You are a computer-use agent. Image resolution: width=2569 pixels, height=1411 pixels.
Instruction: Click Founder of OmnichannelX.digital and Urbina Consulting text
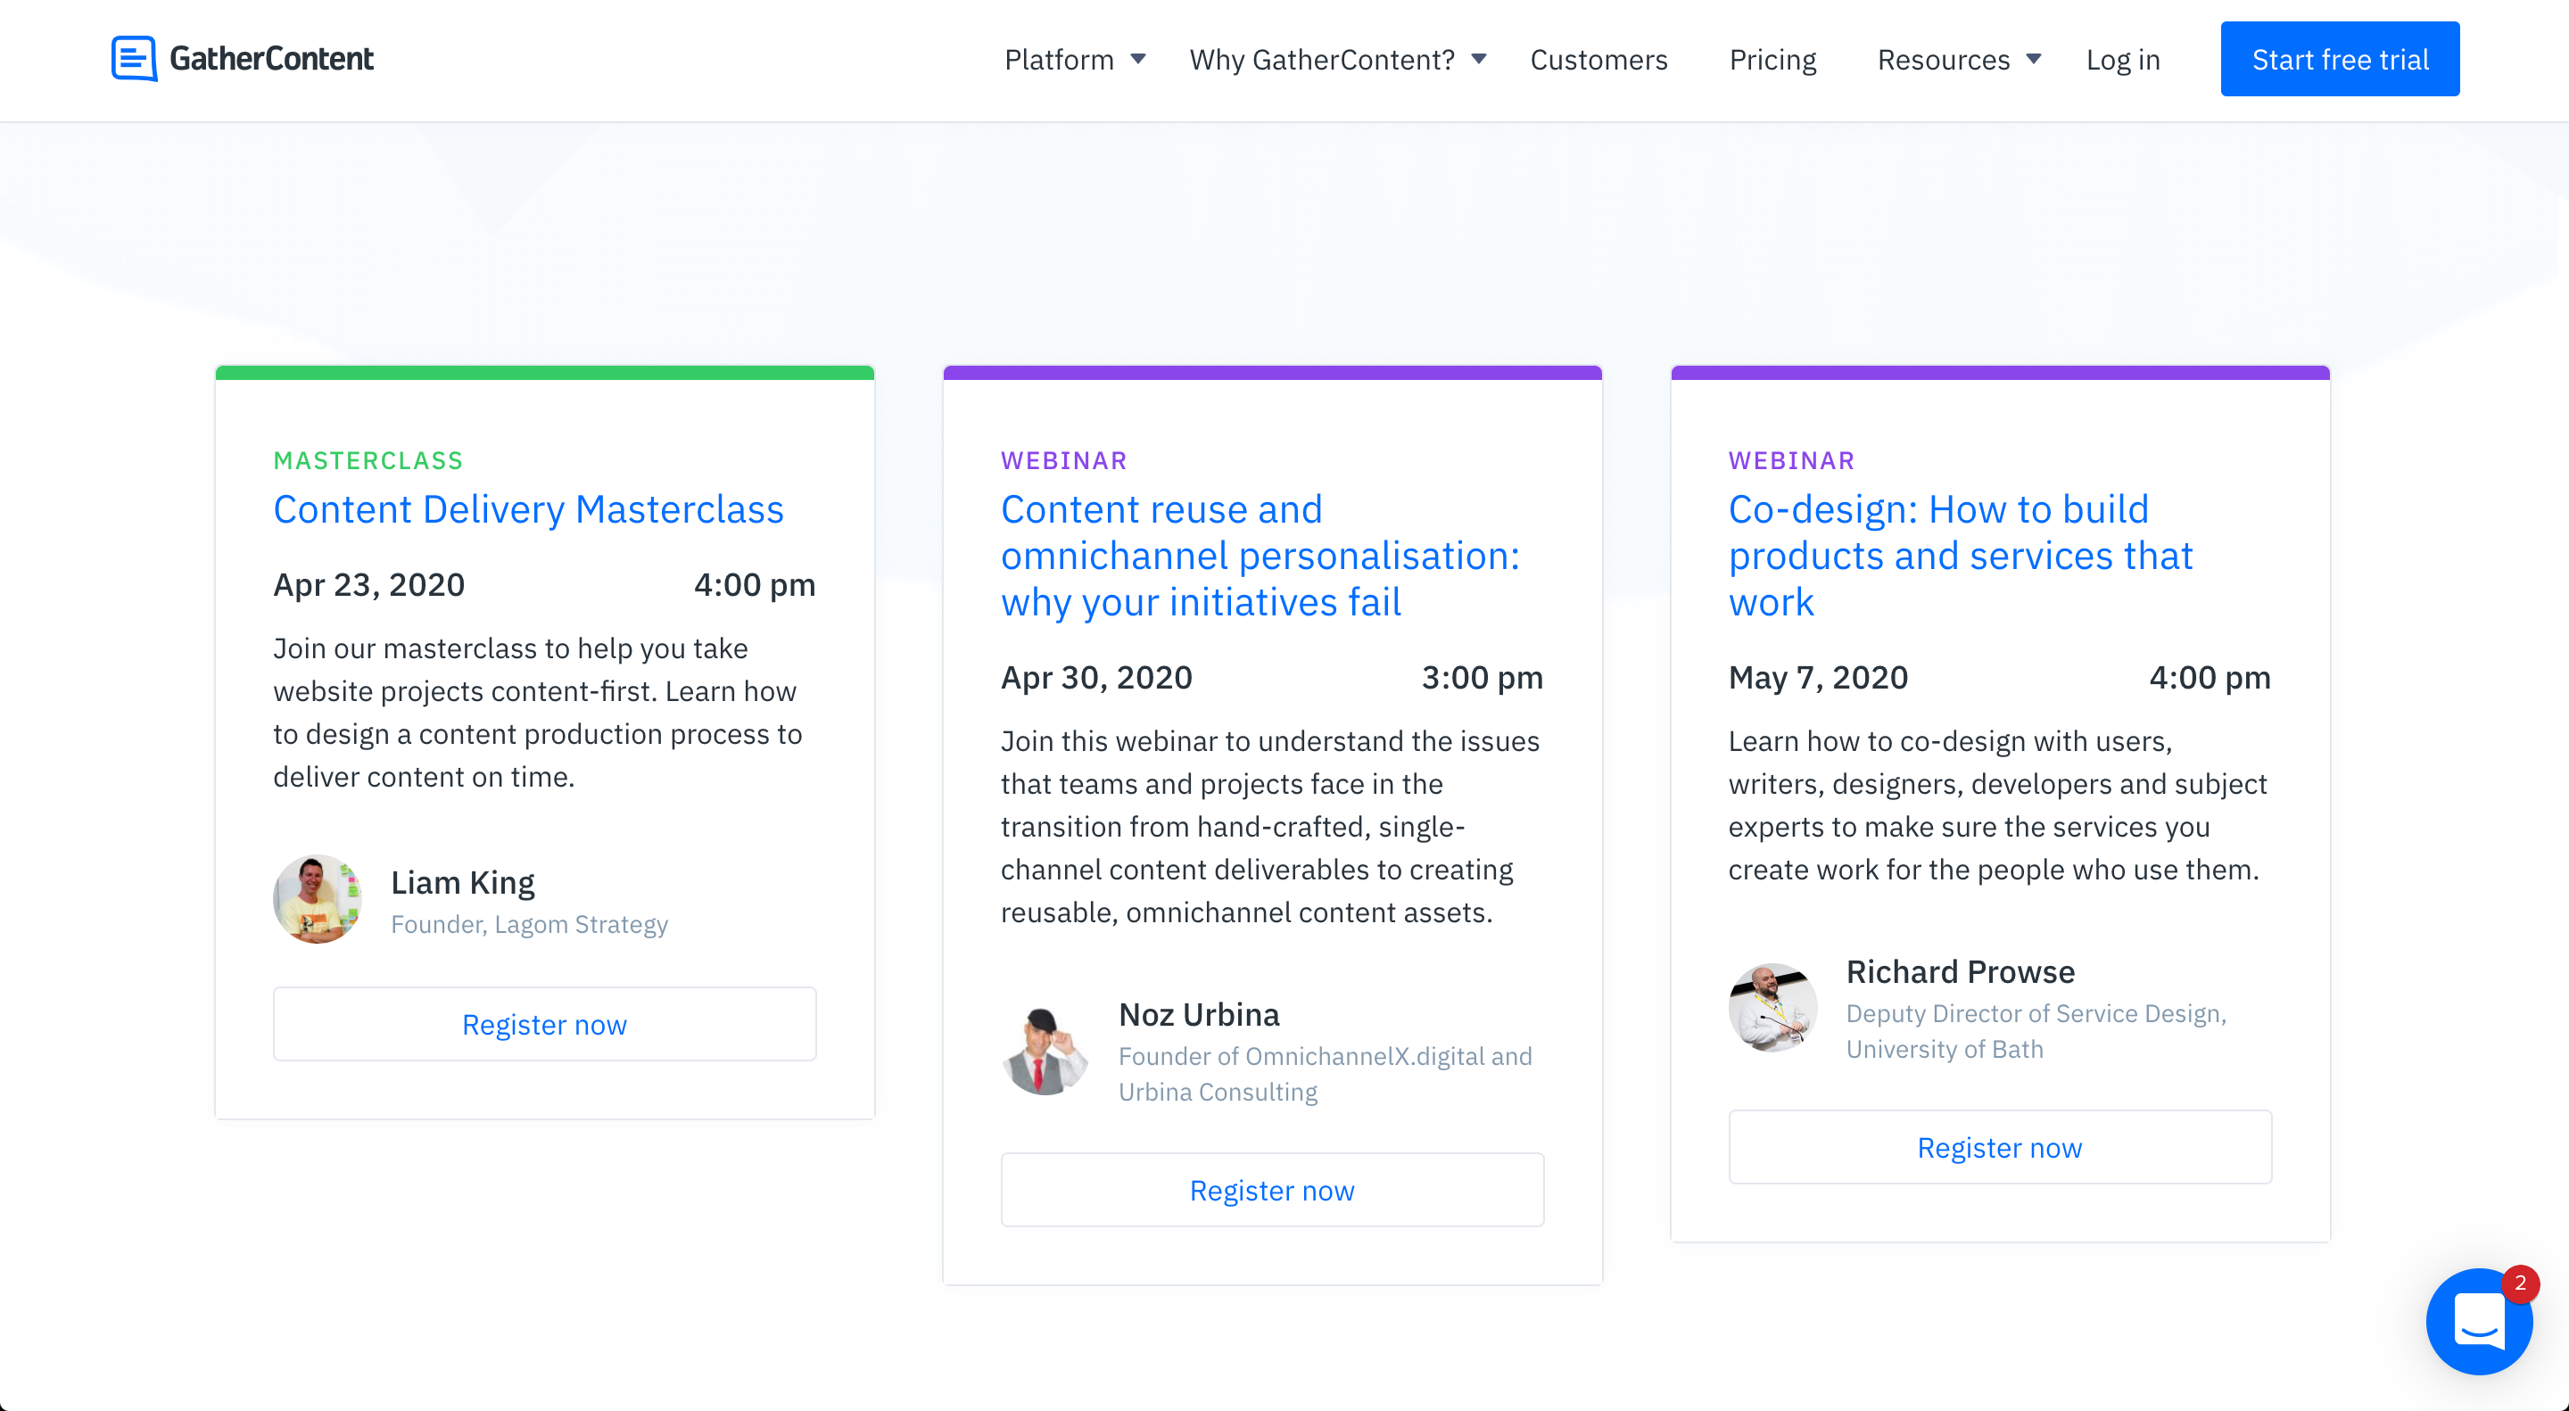pyautogui.click(x=1326, y=1074)
